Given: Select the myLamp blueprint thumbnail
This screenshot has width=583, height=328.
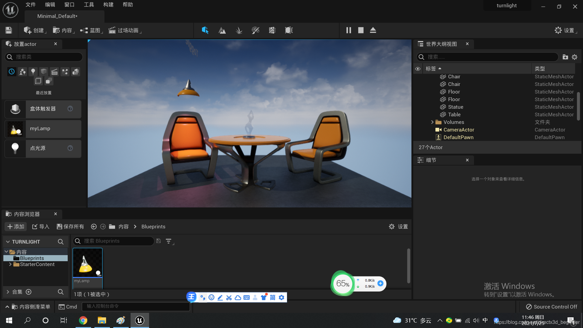Looking at the screenshot, I should [87, 263].
